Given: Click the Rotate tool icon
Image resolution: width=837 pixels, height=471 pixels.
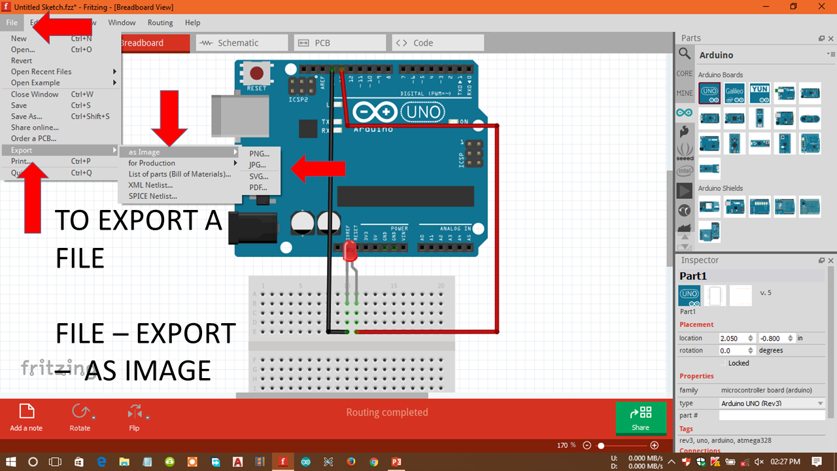Looking at the screenshot, I should point(80,411).
